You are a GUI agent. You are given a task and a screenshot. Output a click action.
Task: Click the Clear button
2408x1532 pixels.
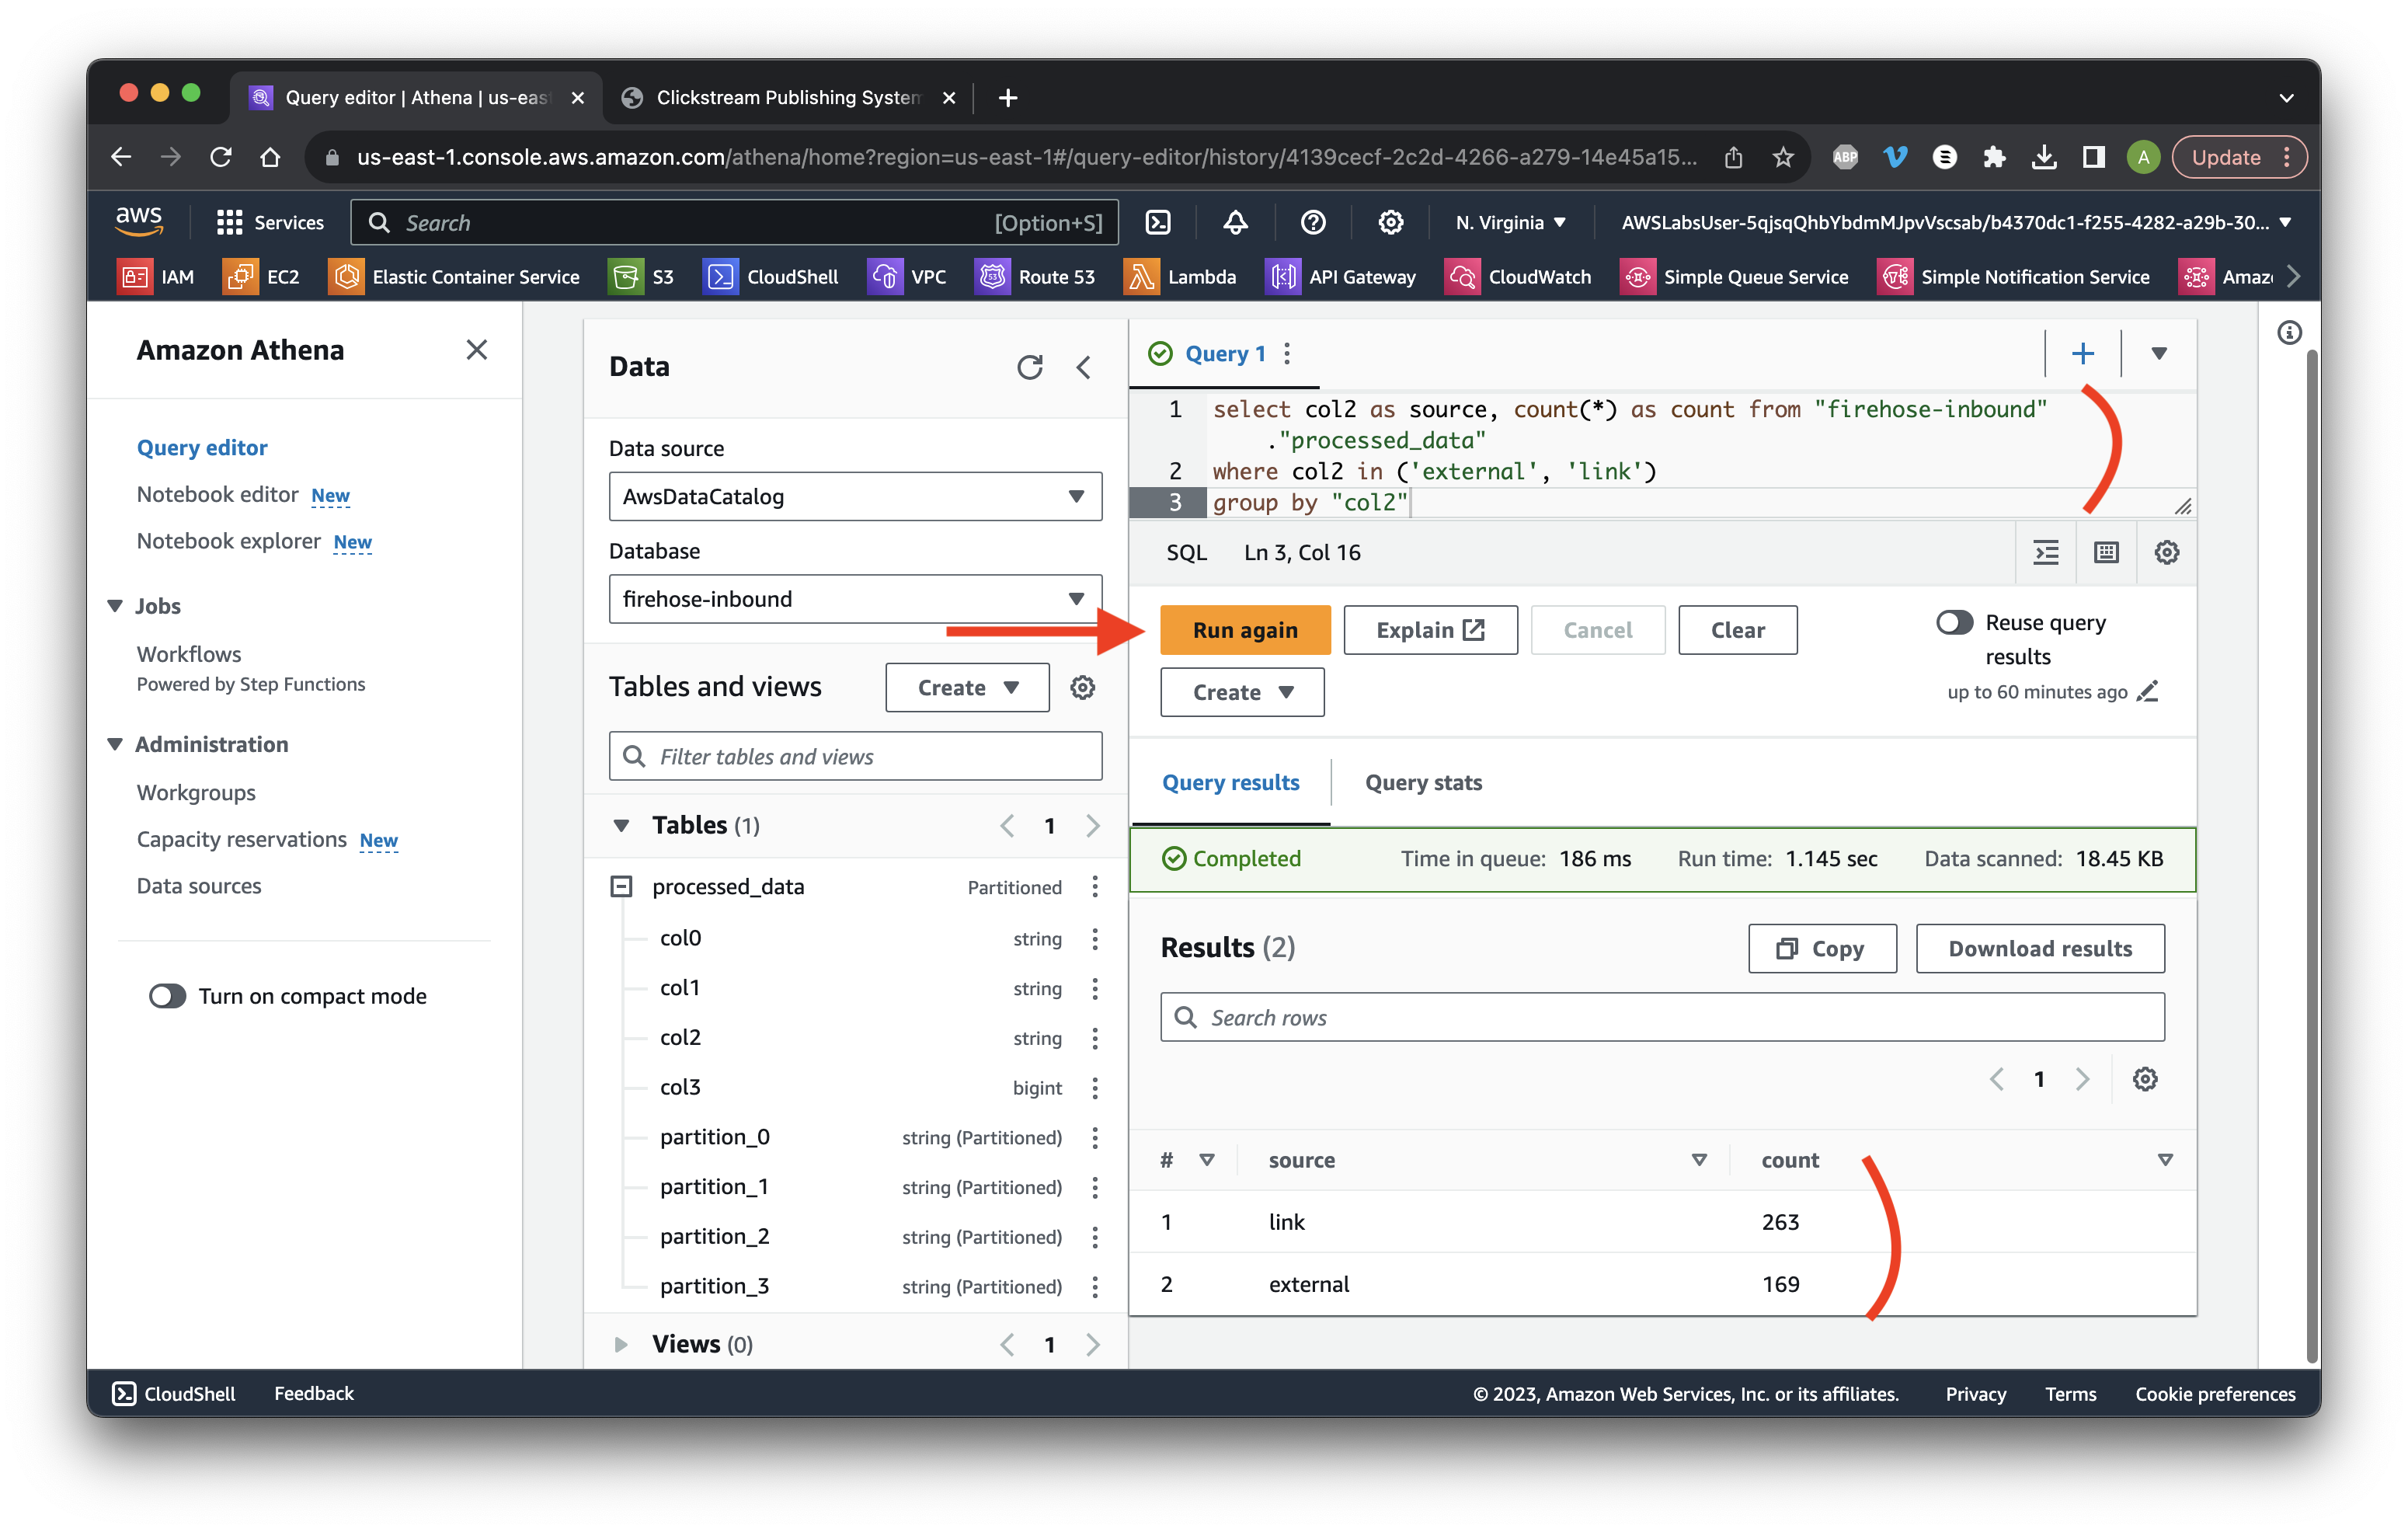[1737, 630]
